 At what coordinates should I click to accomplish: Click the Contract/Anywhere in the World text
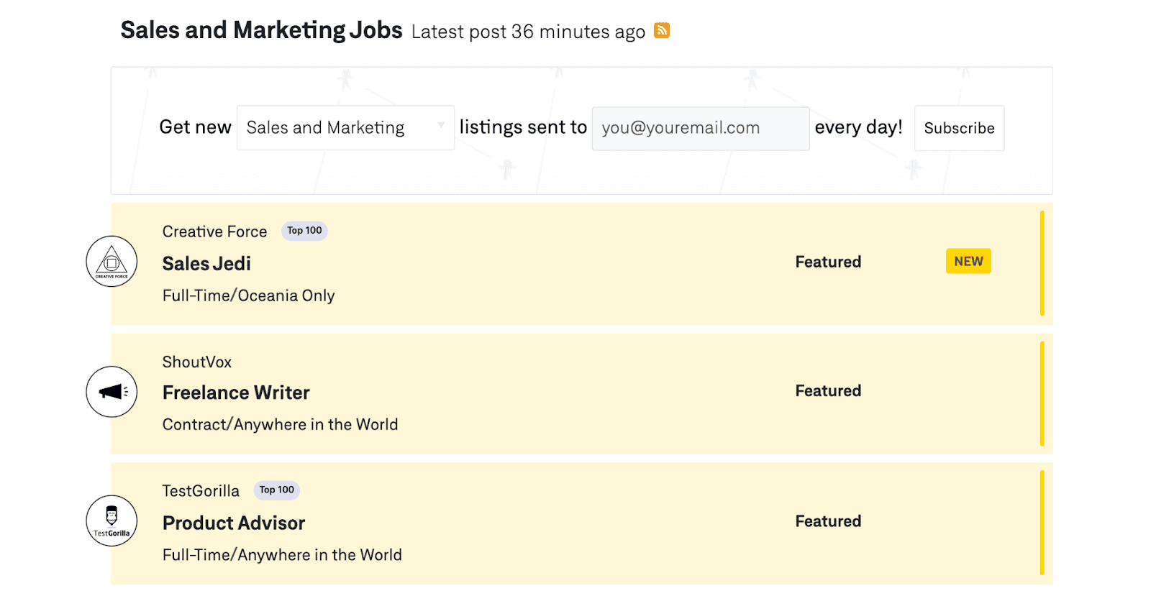point(280,425)
